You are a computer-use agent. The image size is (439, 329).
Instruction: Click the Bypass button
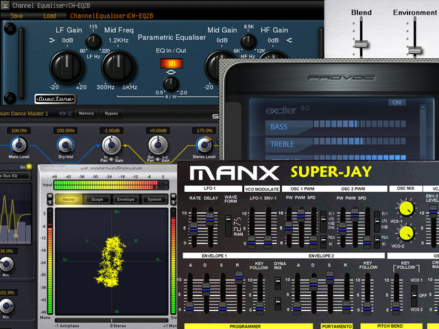tap(111, 113)
